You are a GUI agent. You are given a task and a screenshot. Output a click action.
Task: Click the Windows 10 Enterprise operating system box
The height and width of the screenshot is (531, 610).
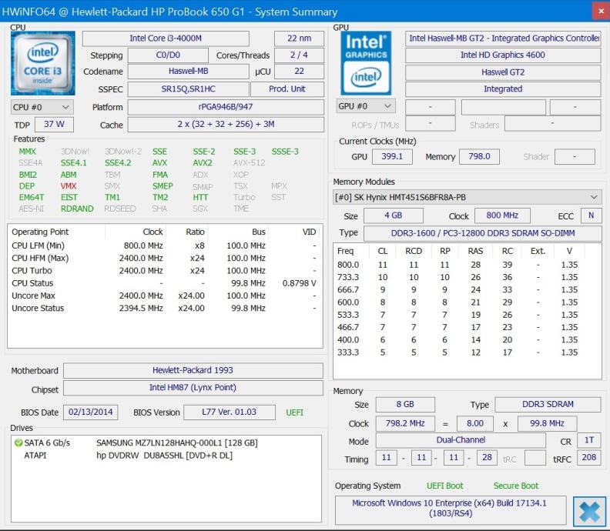[451, 509]
